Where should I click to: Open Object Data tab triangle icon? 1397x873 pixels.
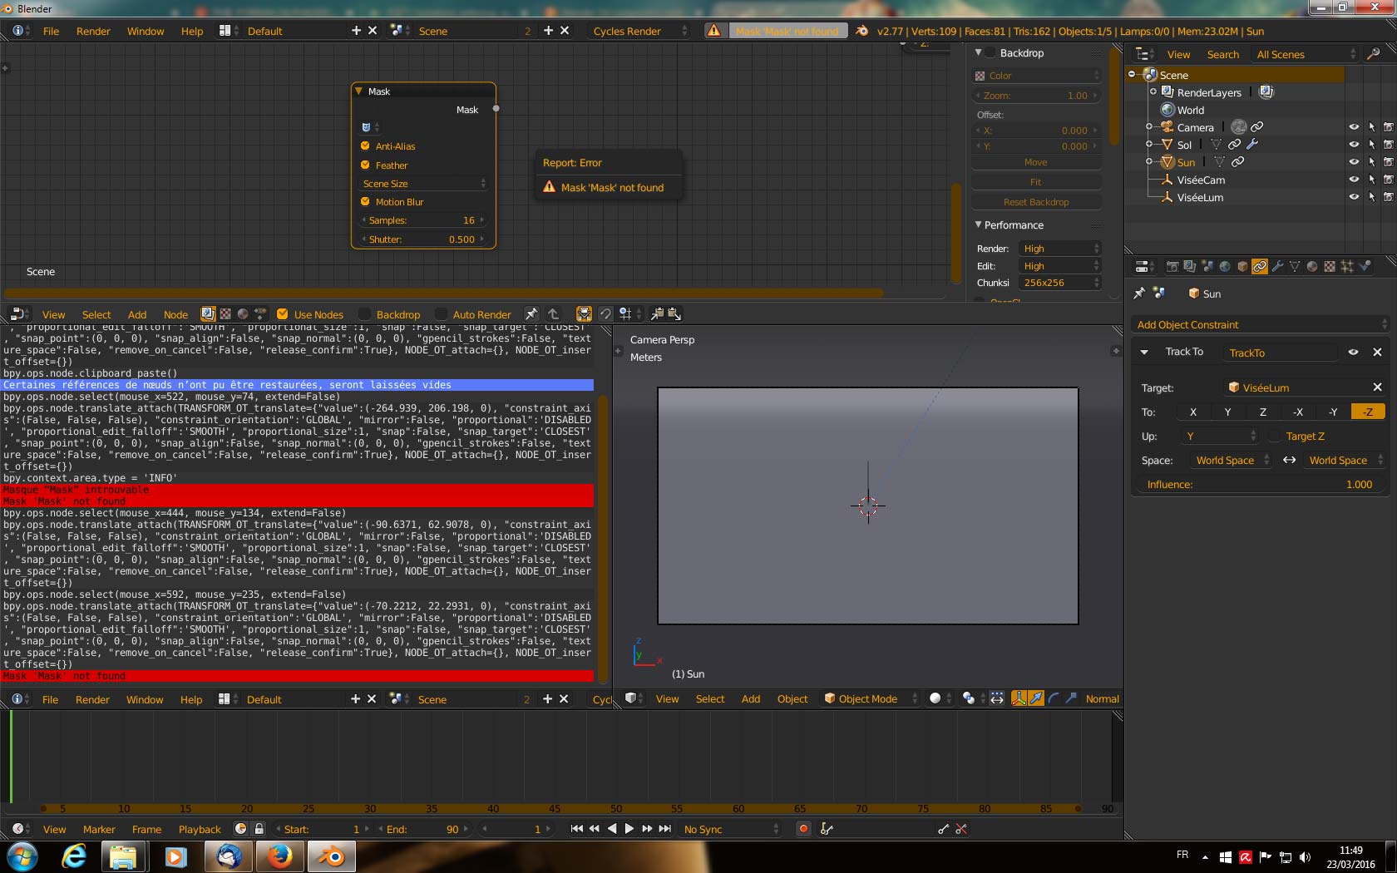(1295, 267)
